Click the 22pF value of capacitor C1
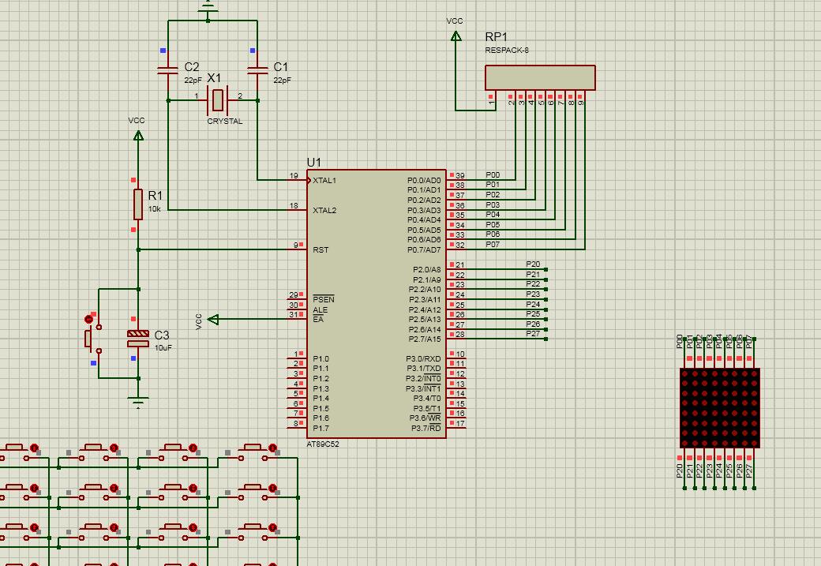 tap(282, 80)
